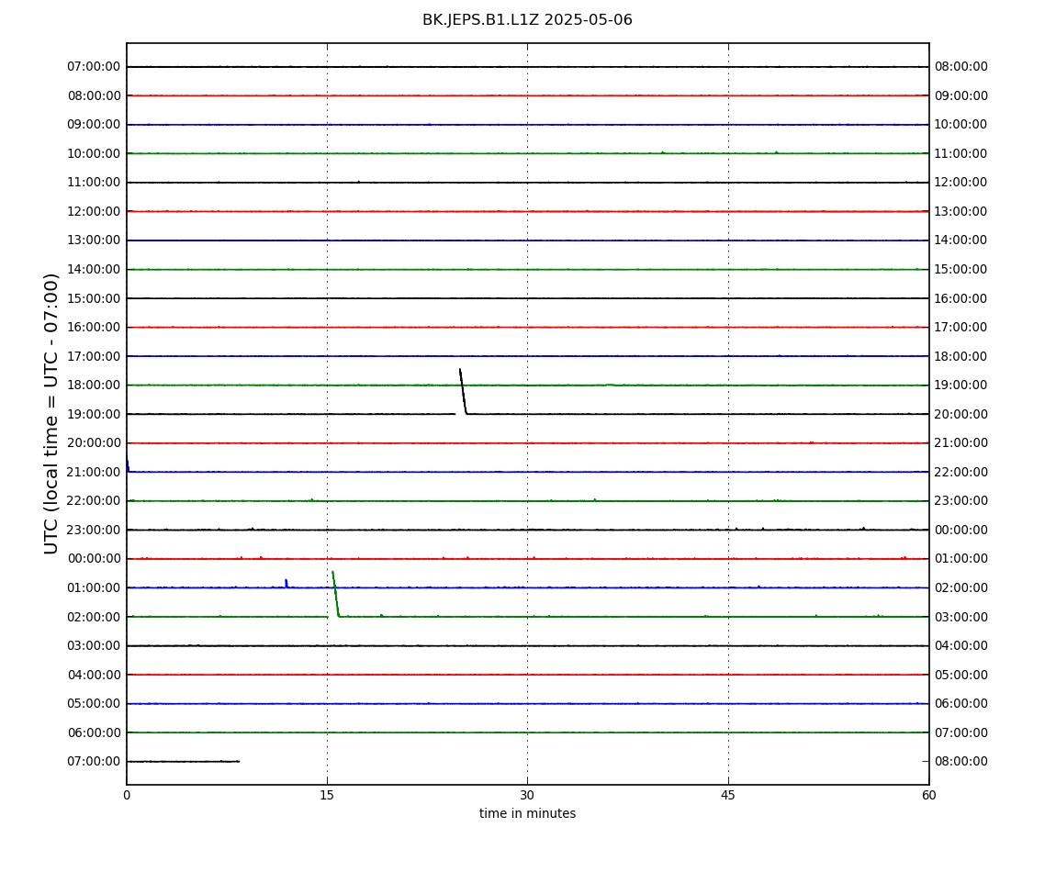Click left-axis time label 01:00:00
The height and width of the screenshot is (872, 1056).
(x=94, y=587)
